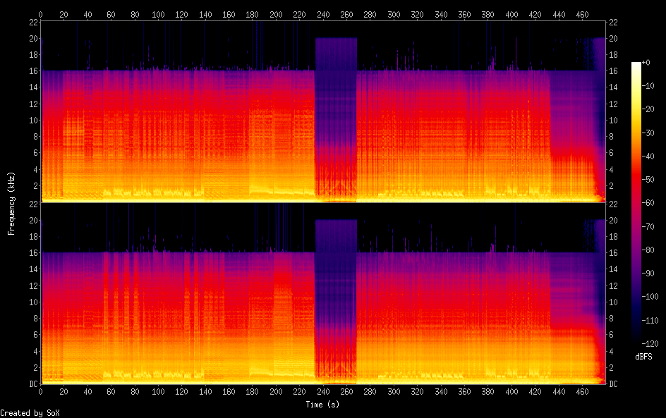Click the 16 kHz tick on the top channel's left axis

pyautogui.click(x=32, y=71)
